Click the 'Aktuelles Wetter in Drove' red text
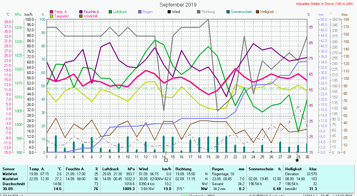The image size is (357, 196). (325, 4)
